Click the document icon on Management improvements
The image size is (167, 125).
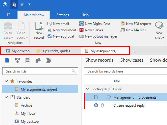(x=96, y=97)
